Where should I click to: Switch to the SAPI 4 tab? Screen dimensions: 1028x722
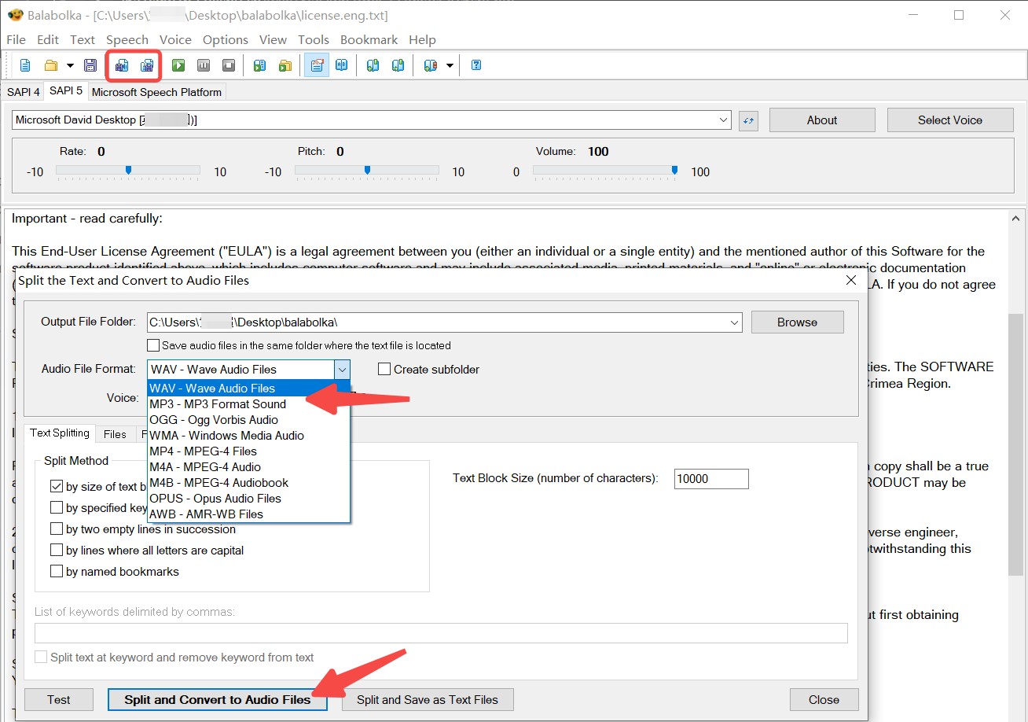pyautogui.click(x=24, y=92)
